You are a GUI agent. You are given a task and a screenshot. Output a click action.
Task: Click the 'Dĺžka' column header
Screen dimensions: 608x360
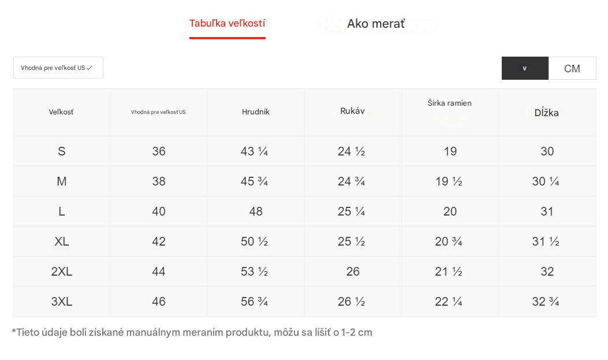click(x=547, y=113)
